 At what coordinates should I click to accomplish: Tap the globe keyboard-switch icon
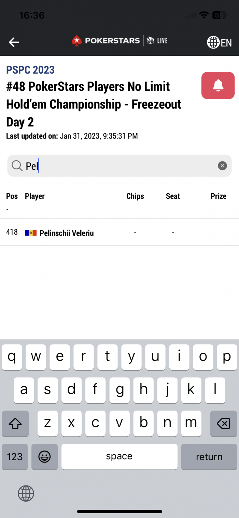point(26,493)
